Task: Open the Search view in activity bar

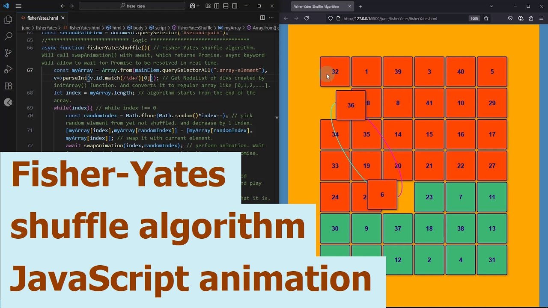Action: 8,36
